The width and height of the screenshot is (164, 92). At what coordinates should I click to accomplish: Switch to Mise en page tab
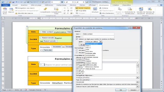click(x=36, y=5)
